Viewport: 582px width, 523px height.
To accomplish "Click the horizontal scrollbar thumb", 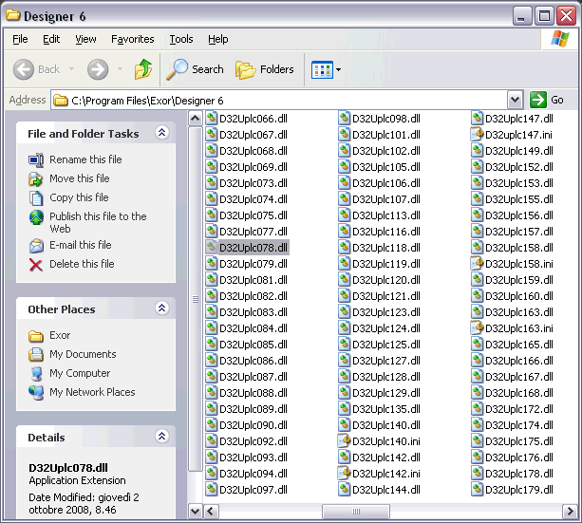I will click(x=356, y=512).
